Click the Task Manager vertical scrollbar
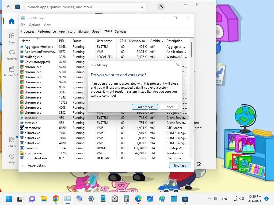Image resolution: width=274 pixels, height=205 pixels. (192, 50)
